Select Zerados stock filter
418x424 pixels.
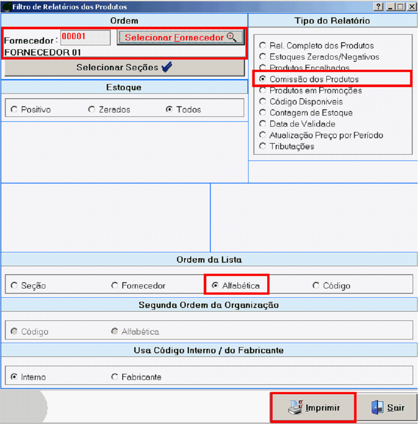click(92, 110)
